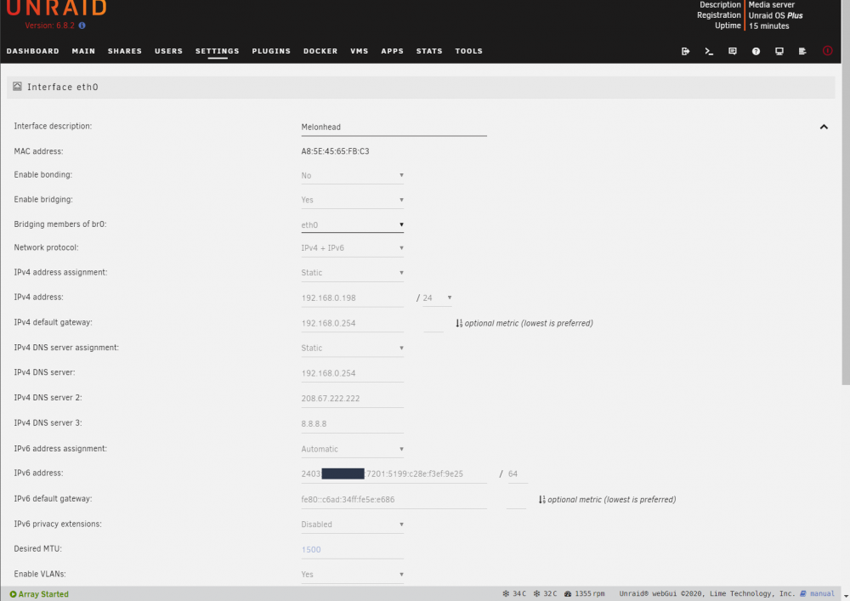Open IPv4 DNS server assignment dropdown
The height and width of the screenshot is (601, 850).
coord(353,348)
